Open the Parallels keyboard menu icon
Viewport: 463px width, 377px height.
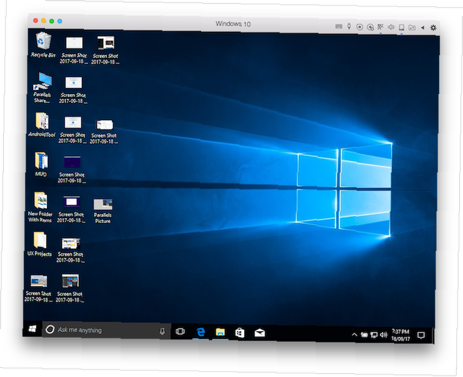pyautogui.click(x=339, y=26)
